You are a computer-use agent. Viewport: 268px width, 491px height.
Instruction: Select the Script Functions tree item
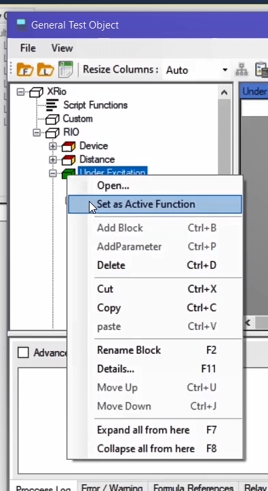[x=95, y=105]
